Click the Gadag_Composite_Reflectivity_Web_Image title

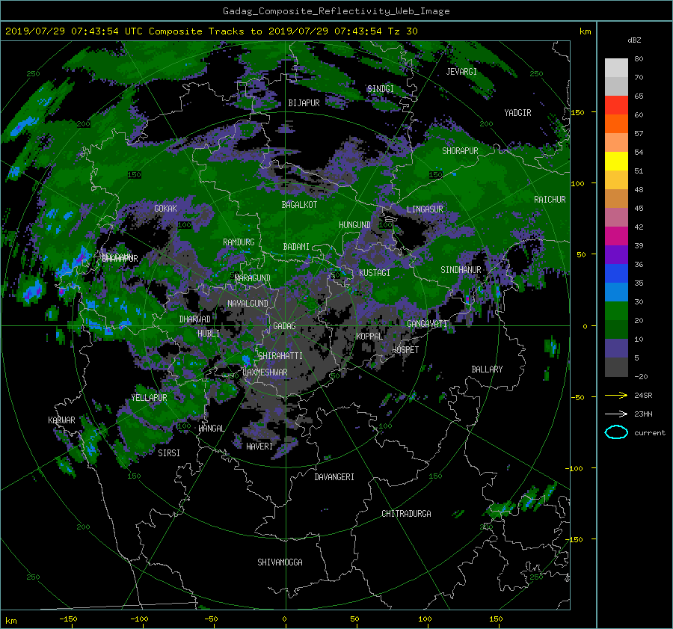(336, 11)
